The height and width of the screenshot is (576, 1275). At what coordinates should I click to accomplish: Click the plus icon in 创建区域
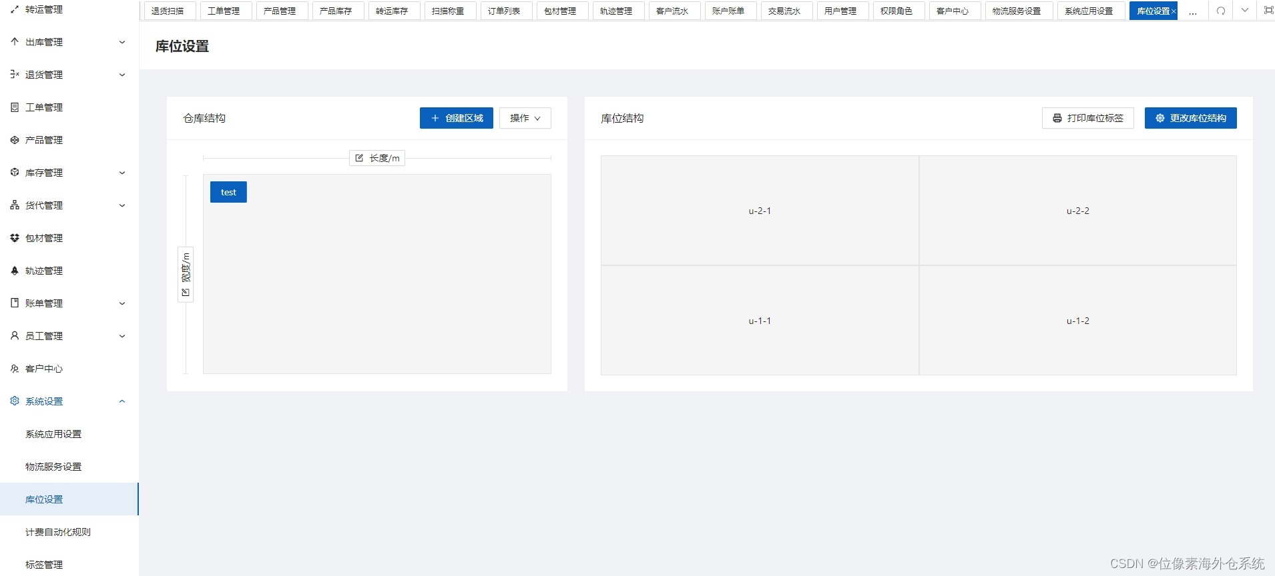click(435, 118)
